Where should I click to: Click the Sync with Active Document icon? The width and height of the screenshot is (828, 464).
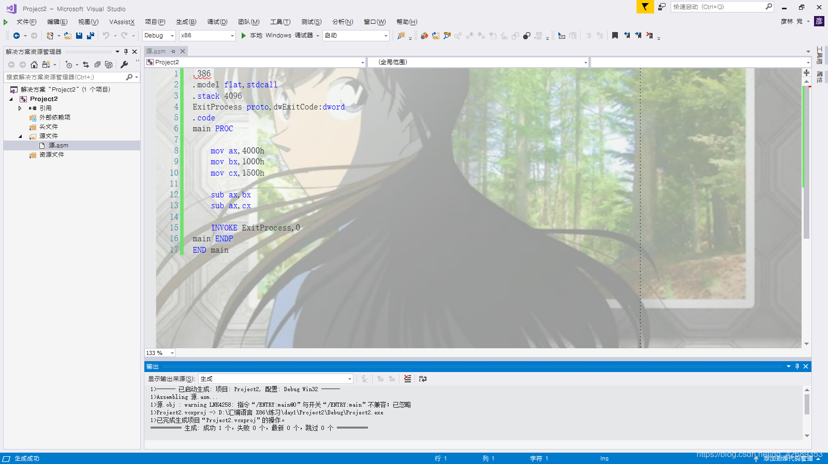click(86, 65)
